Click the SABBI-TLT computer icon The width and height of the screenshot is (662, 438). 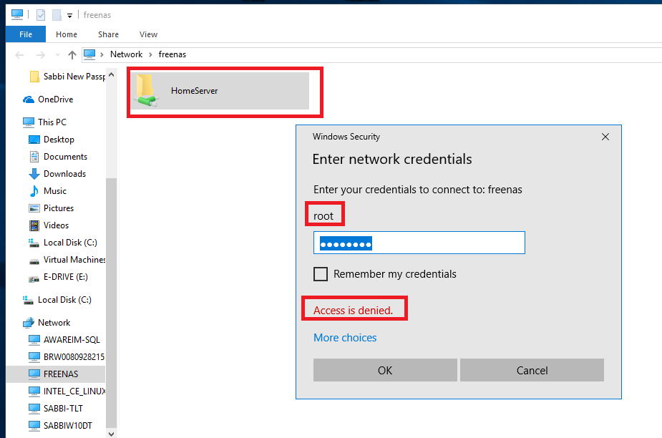click(x=34, y=409)
